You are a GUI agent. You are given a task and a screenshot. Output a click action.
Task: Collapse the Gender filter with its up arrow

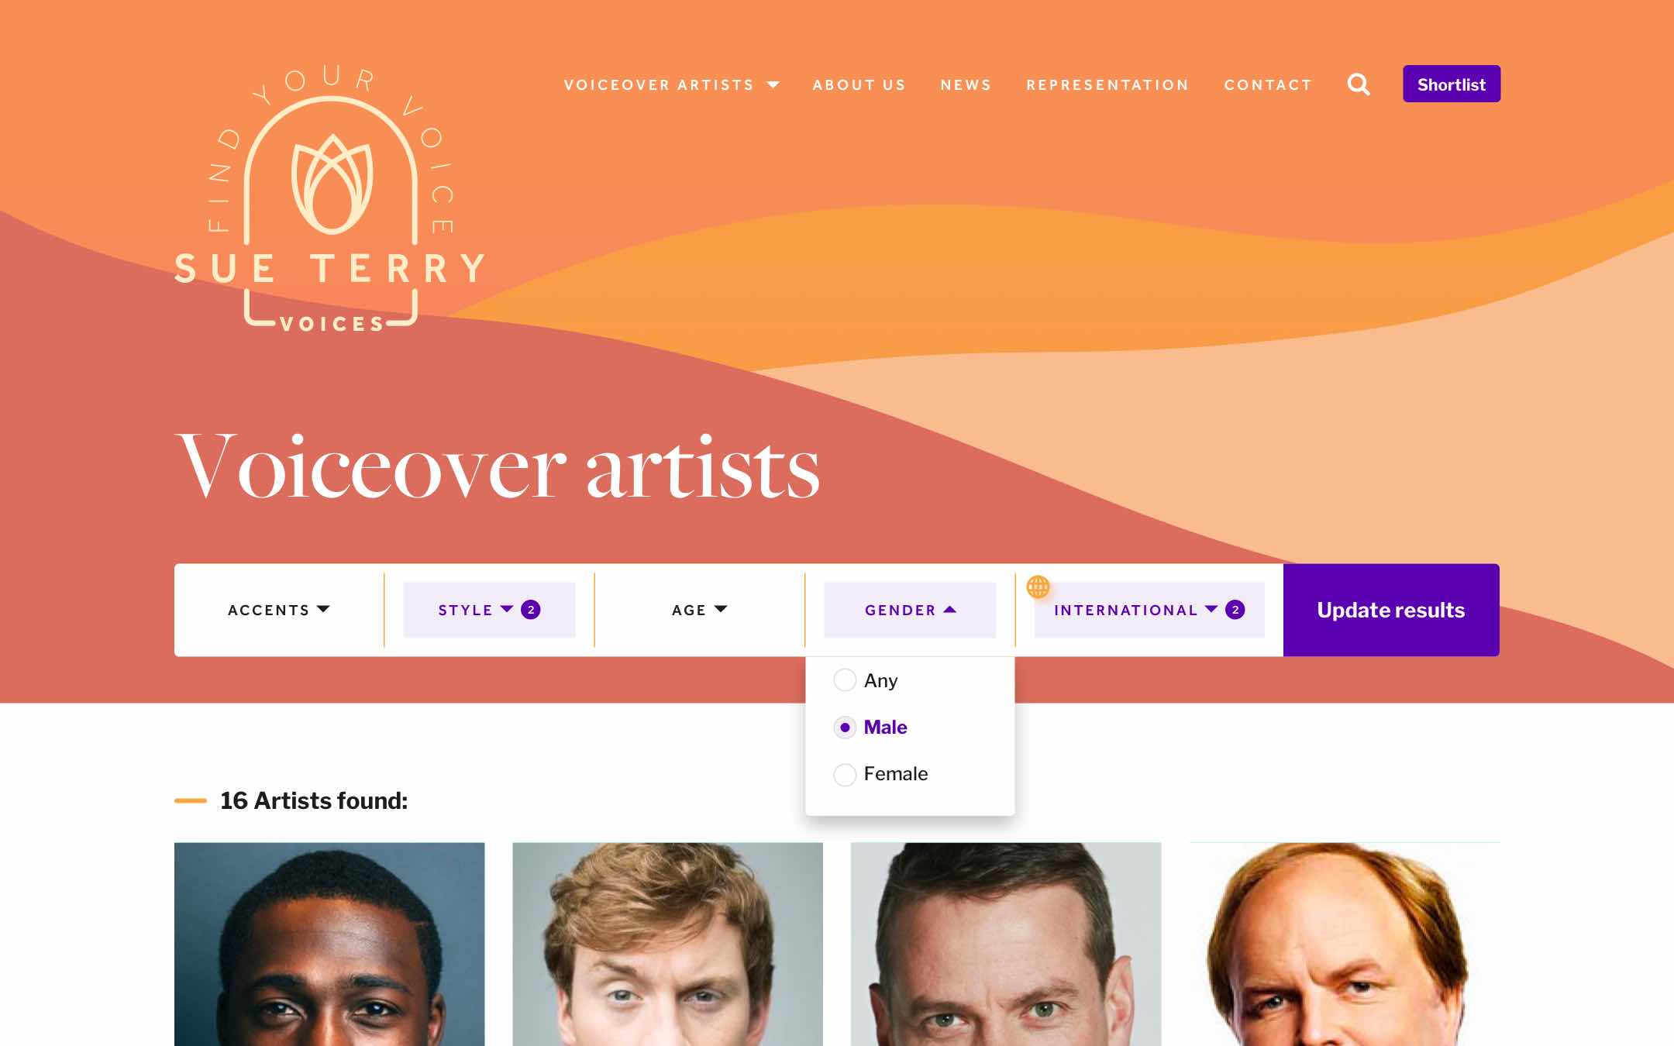click(x=949, y=610)
